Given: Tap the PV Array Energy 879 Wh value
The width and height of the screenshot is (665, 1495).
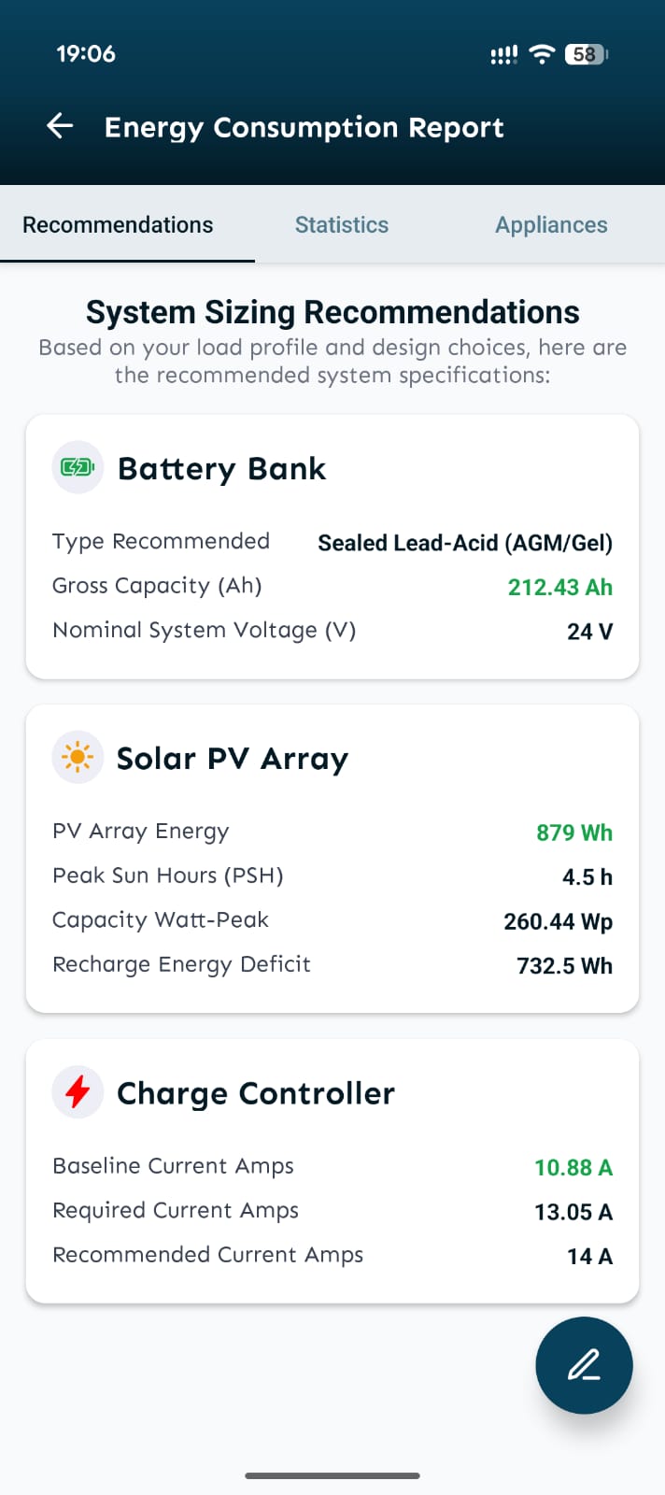Looking at the screenshot, I should pyautogui.click(x=573, y=833).
